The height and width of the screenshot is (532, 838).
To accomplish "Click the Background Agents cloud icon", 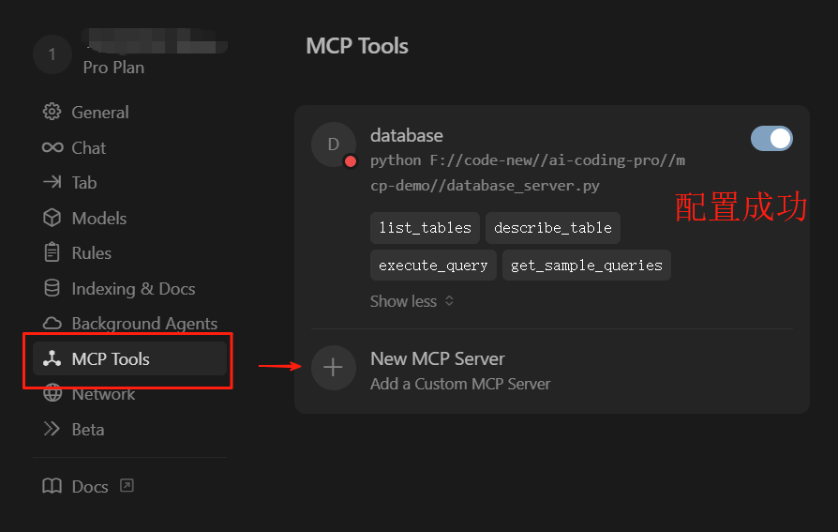I will tap(52, 324).
